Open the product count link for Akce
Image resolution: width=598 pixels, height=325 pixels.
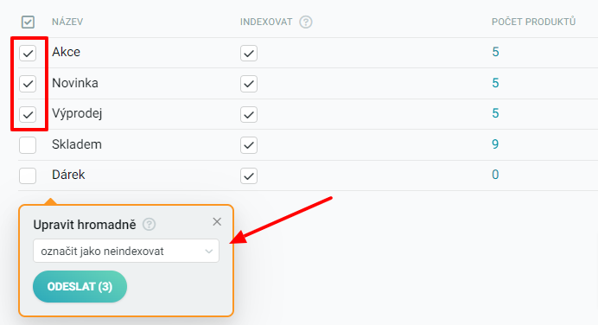click(x=495, y=52)
